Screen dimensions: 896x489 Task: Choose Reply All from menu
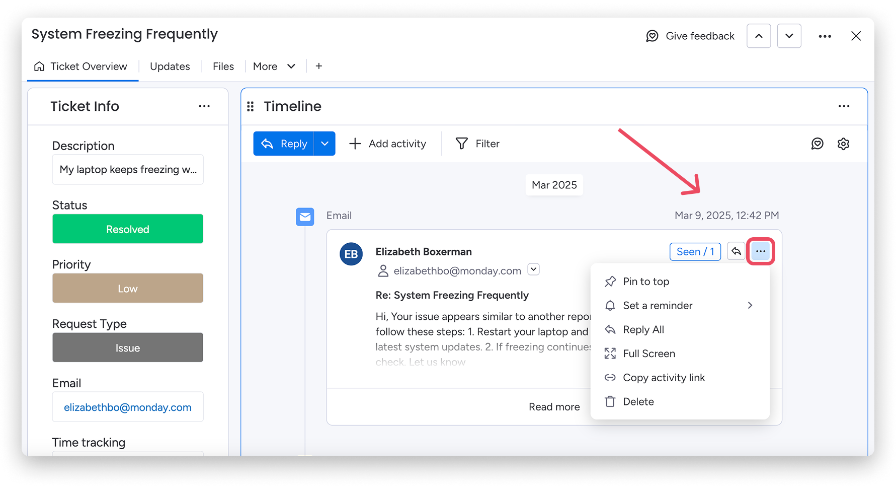680,330
